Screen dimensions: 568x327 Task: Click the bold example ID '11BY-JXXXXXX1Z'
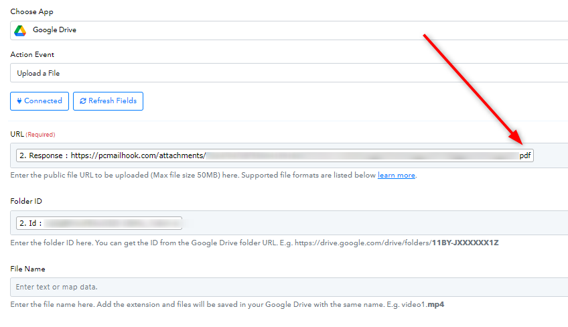point(465,243)
